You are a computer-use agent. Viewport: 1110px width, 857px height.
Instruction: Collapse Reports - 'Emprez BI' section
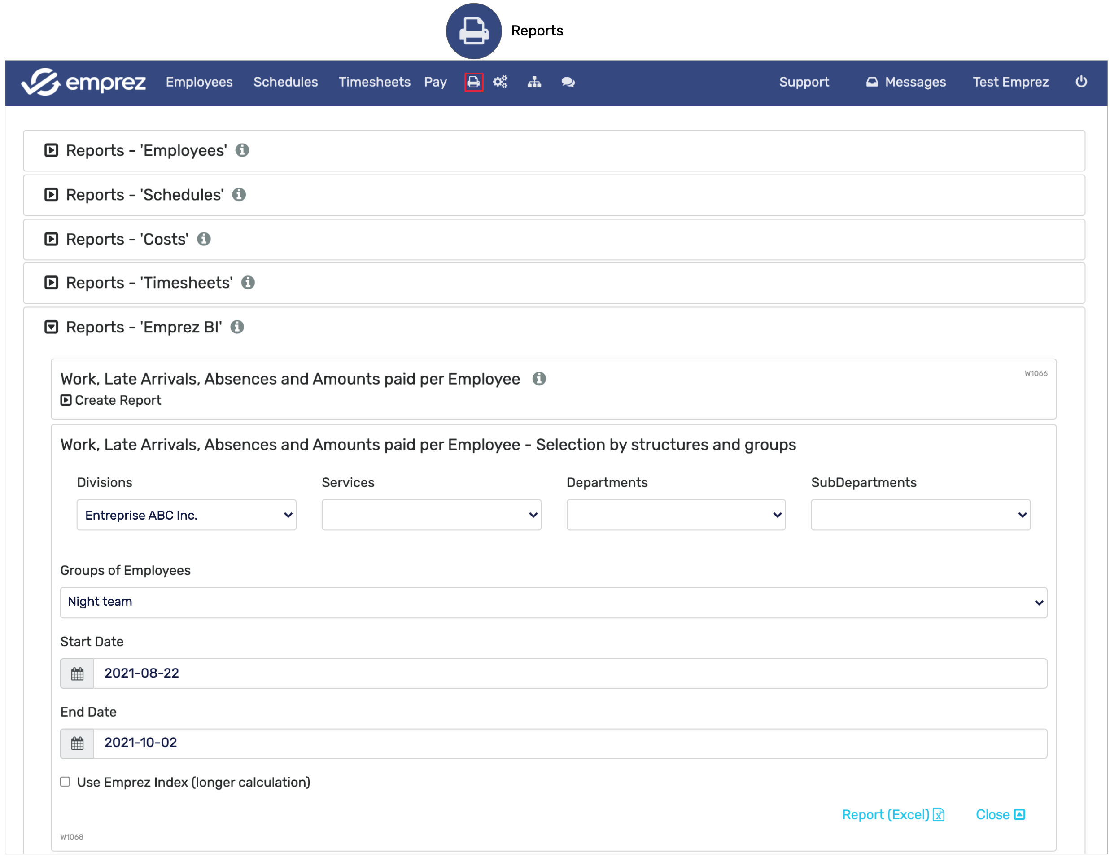point(51,327)
